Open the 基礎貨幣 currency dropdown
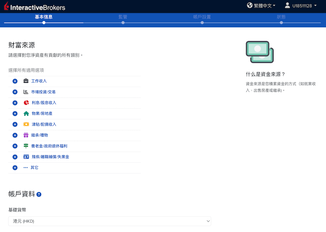 (x=110, y=221)
